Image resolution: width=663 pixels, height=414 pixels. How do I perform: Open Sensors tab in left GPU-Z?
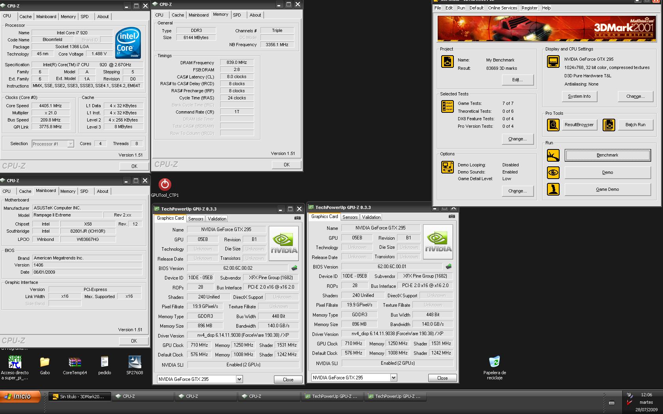coord(196,219)
